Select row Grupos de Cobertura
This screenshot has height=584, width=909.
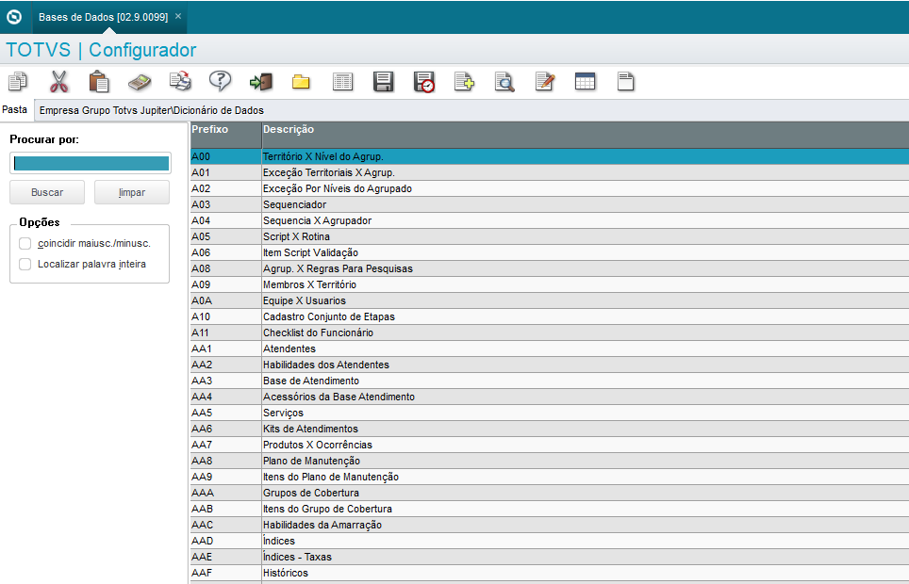[550, 493]
